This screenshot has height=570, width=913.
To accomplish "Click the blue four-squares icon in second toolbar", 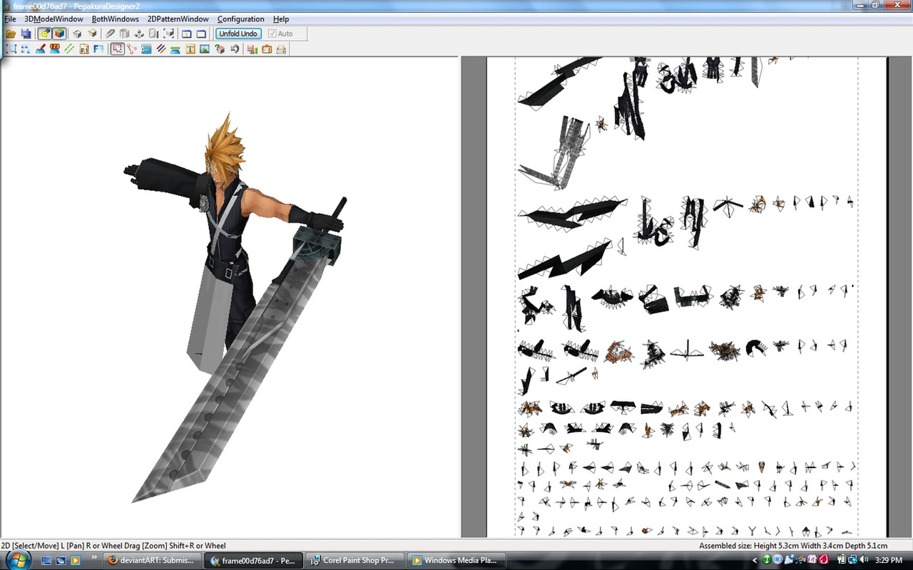I will pos(26,49).
